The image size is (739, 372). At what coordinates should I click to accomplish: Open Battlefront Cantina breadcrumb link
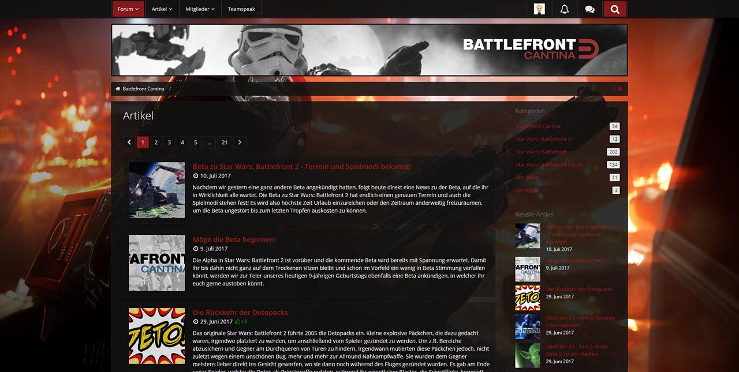click(x=143, y=89)
